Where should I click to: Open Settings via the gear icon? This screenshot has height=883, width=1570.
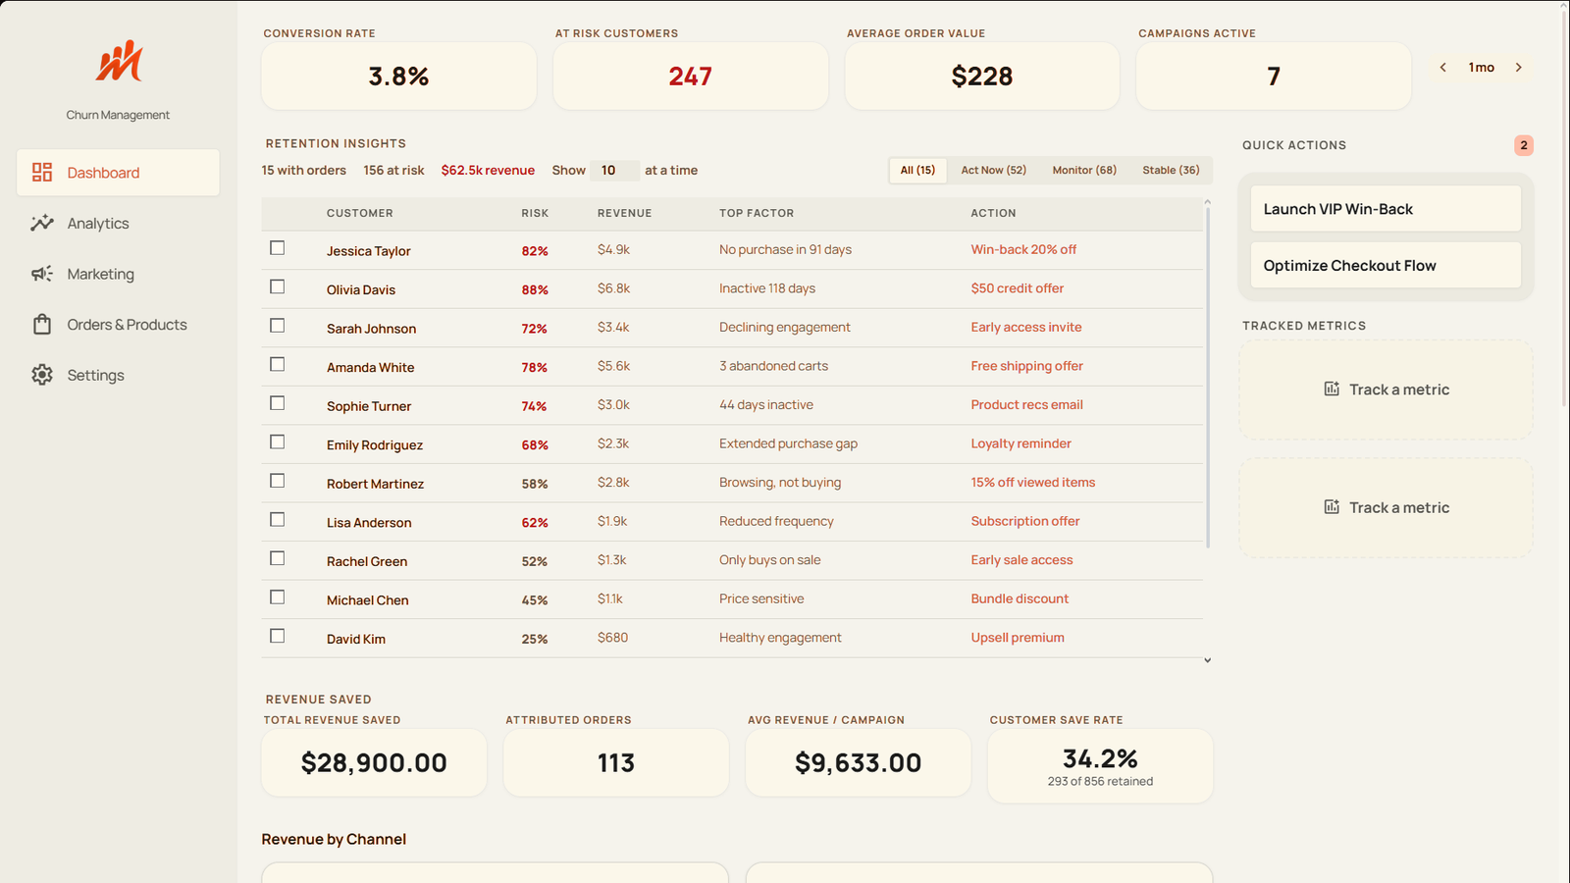coord(42,375)
